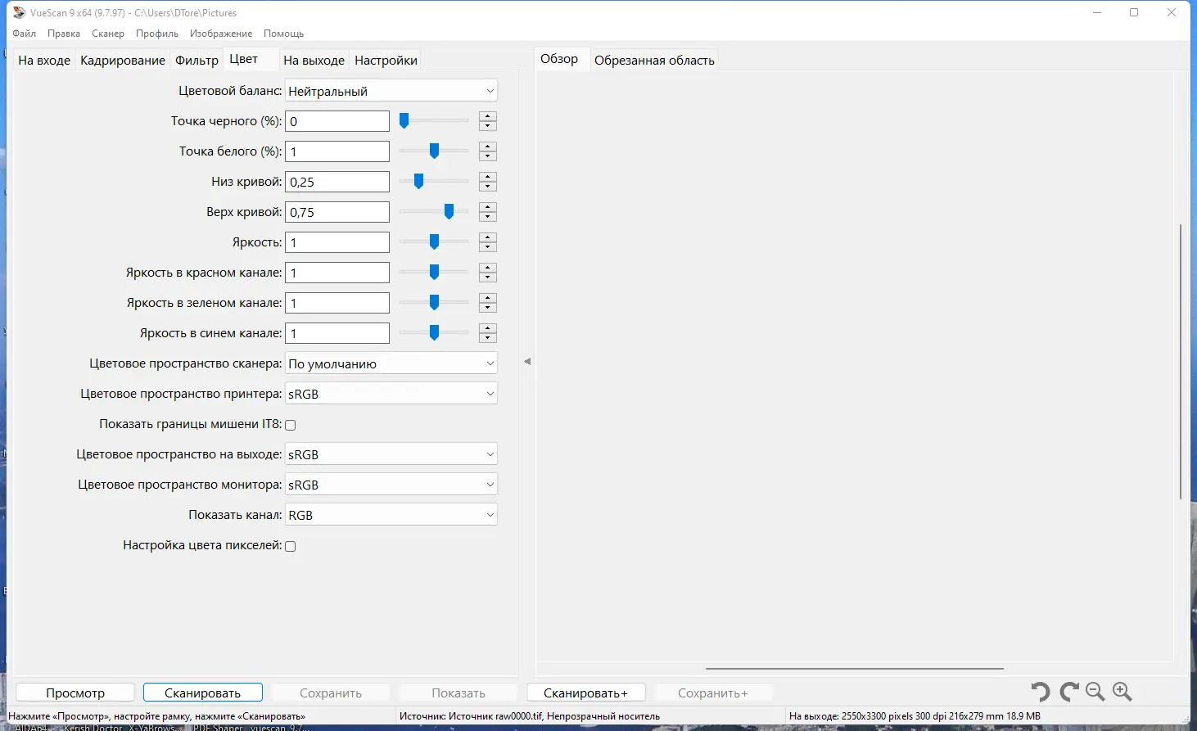Switch to the Кадрирование tab
This screenshot has height=731, width=1197.
tap(123, 61)
